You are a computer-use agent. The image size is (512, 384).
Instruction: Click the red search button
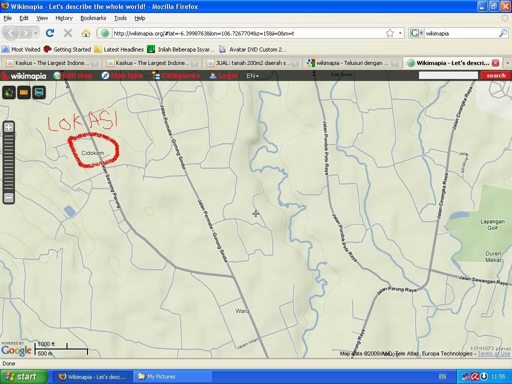click(x=495, y=75)
